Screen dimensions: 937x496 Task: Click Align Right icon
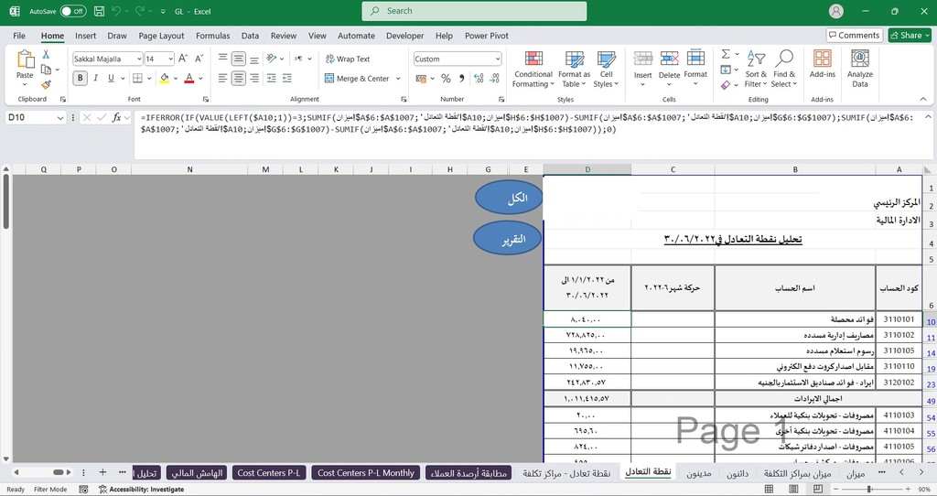click(254, 79)
